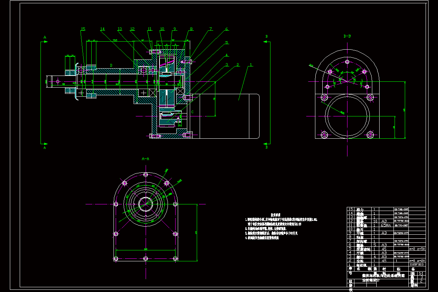Screen dimensions: 438x292
Task: Click the B-B section view title
Action: 347,36
